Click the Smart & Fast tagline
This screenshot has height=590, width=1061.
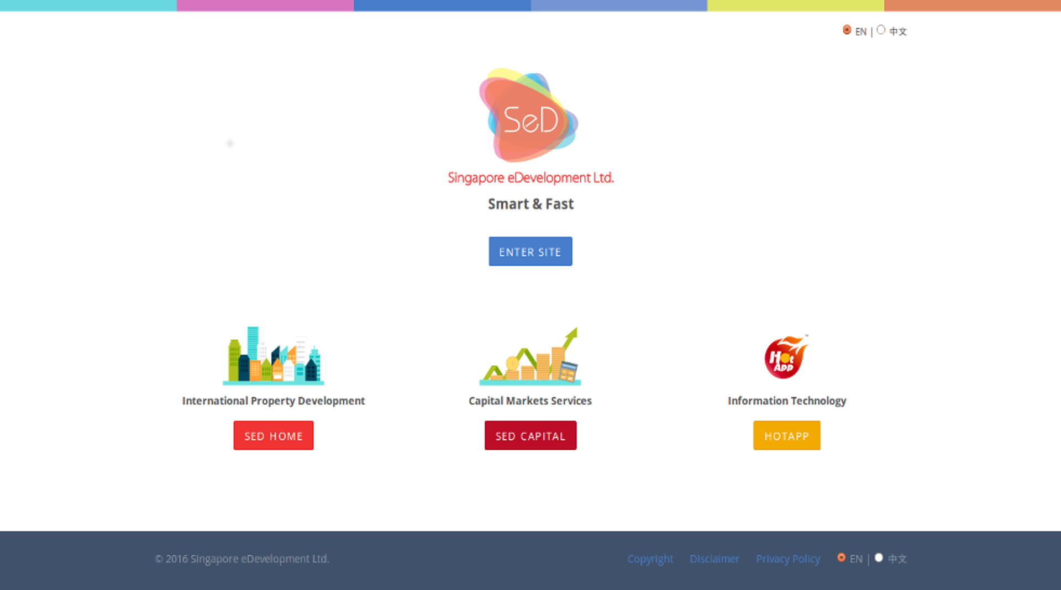click(530, 204)
